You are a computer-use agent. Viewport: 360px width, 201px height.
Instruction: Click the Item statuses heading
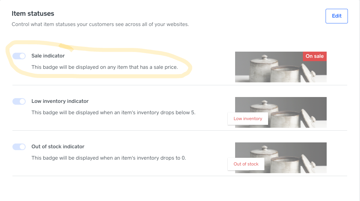(x=33, y=14)
